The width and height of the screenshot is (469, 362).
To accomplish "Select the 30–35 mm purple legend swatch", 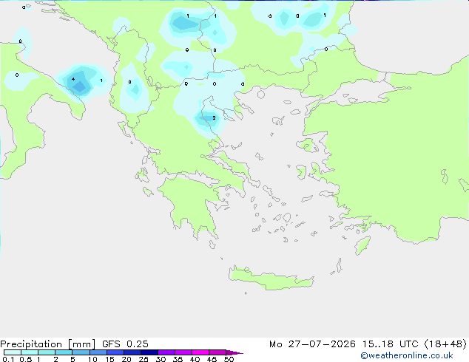I will (x=166, y=352).
